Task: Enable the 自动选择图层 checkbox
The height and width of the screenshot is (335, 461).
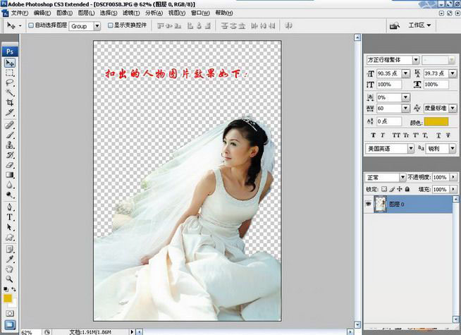Action: click(x=30, y=25)
